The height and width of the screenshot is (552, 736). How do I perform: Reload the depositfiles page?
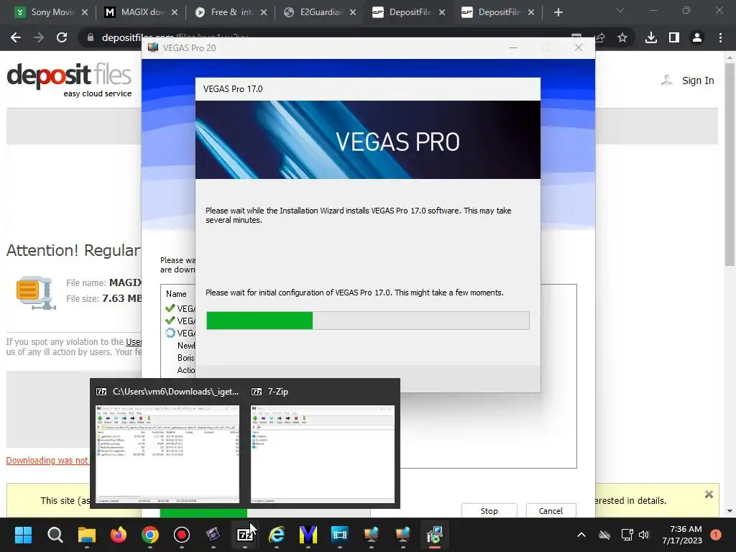[x=62, y=37]
